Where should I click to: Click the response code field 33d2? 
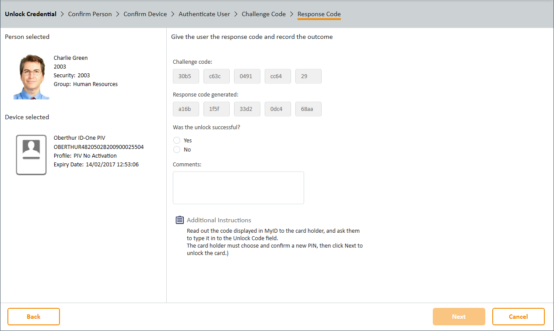(247, 109)
